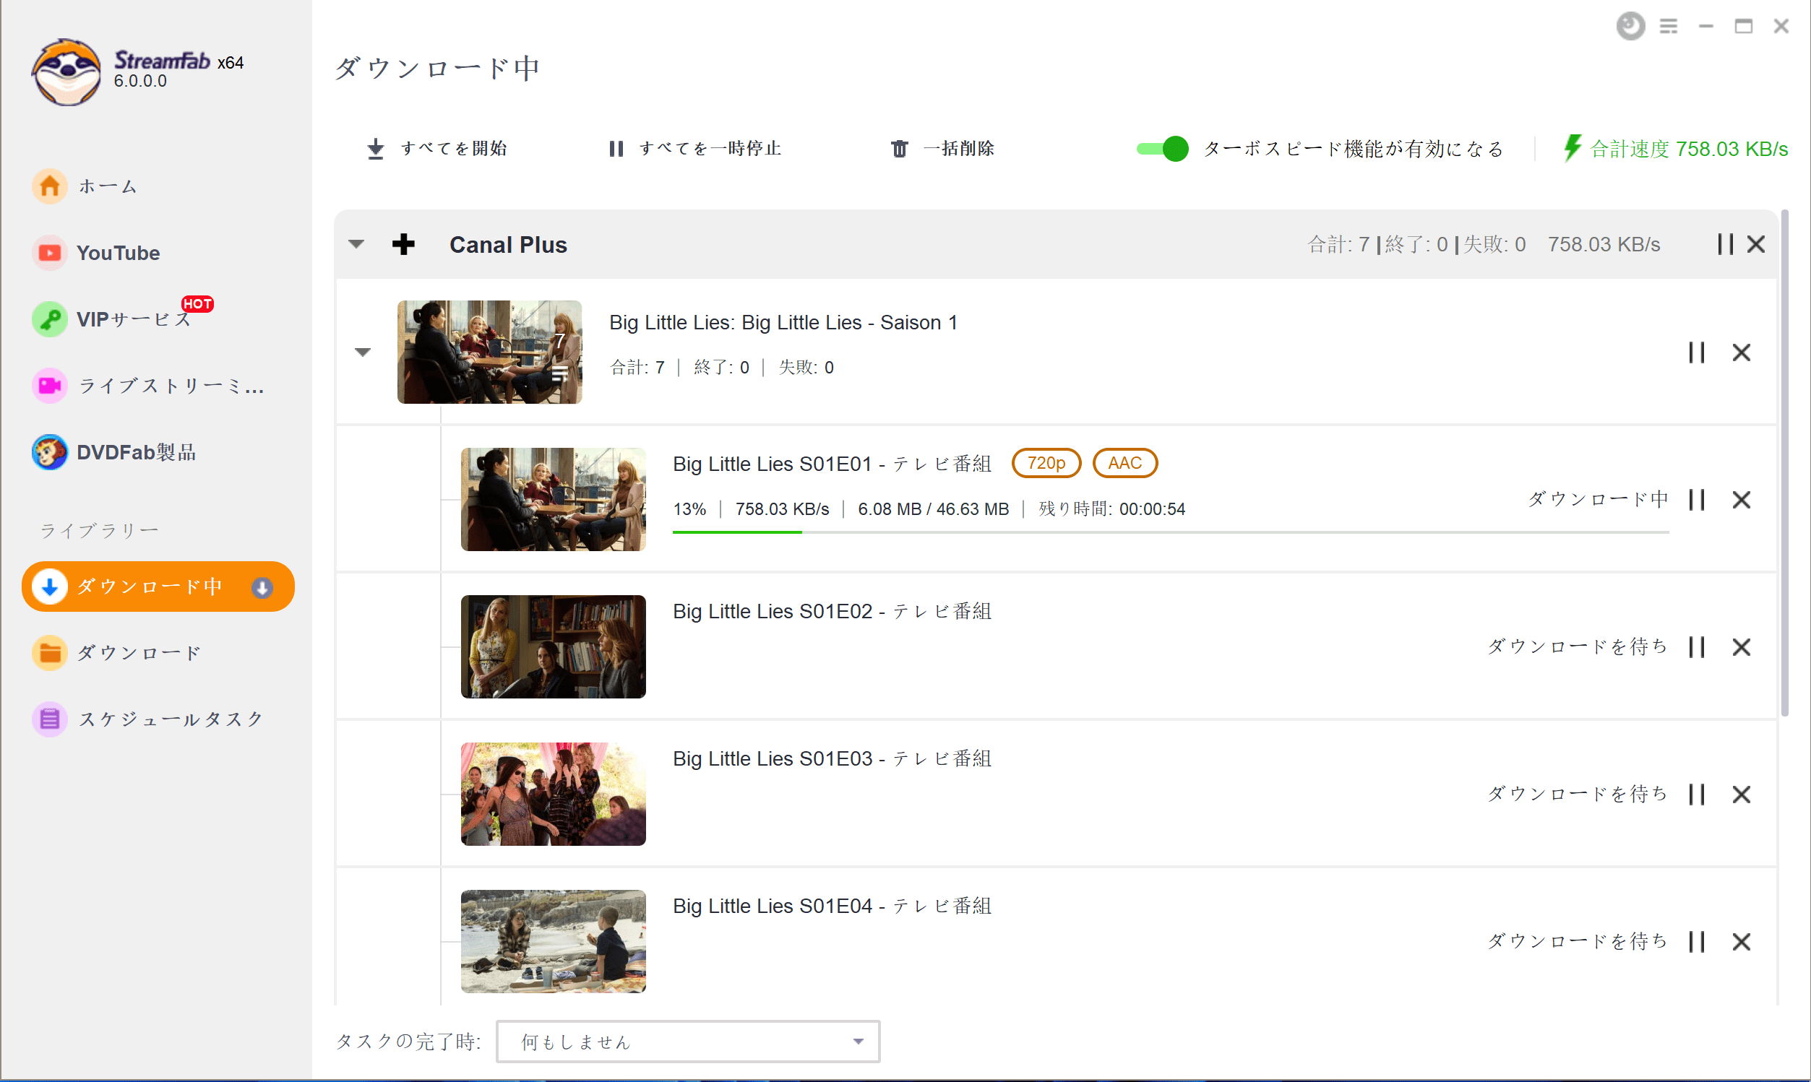
Task: Pause the whole Canal Plus group
Action: (x=1725, y=244)
